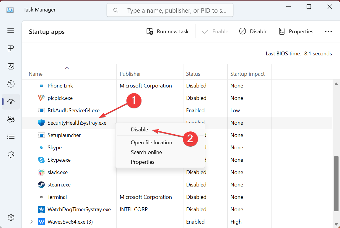Open the Services puzzle-piece icon
Image resolution: width=340 pixels, height=228 pixels.
[11, 154]
